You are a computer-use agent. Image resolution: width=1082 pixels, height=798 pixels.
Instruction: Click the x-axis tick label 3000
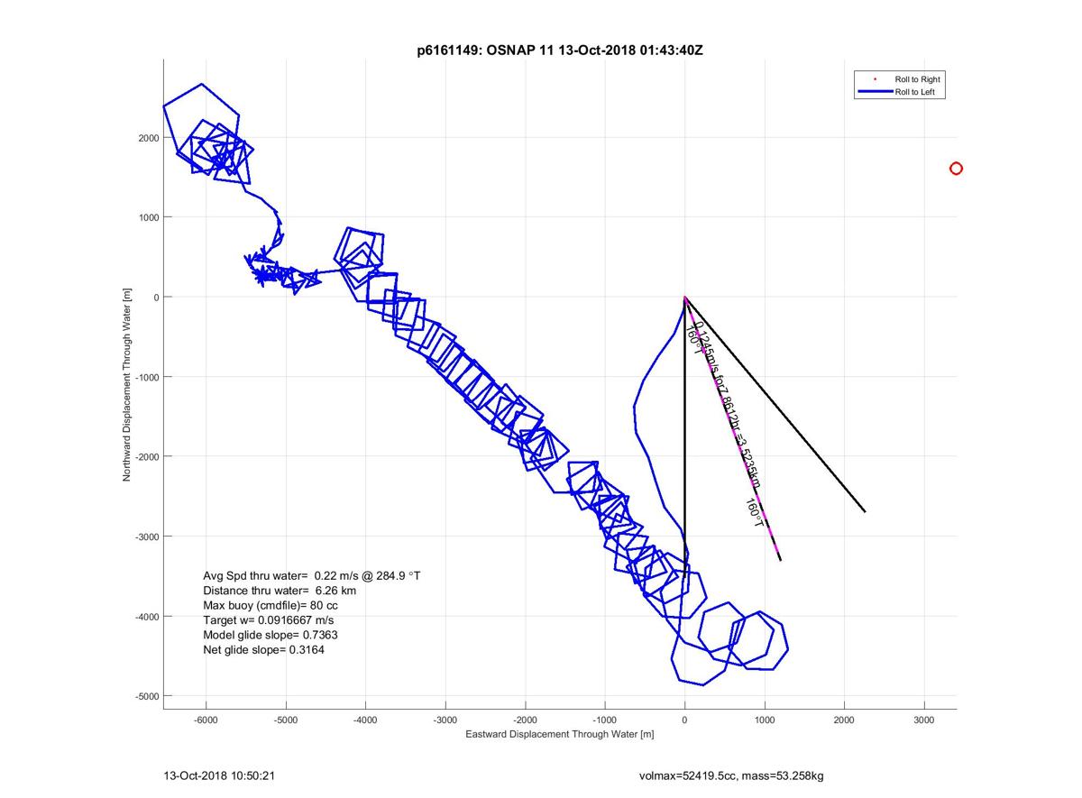coord(924,720)
